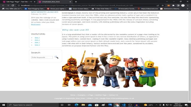Click link 4 under Useful Links
The height and width of the screenshot is (107, 191).
tap(37, 45)
